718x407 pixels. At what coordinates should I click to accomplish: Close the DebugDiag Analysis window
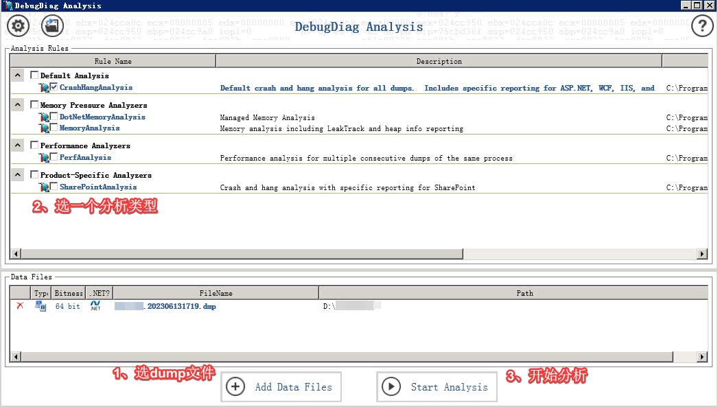(x=709, y=5)
